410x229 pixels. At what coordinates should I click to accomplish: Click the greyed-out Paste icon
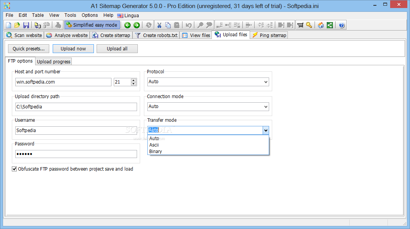177,25
